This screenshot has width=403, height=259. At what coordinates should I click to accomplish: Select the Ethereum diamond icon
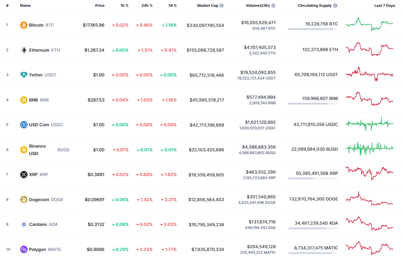24,50
